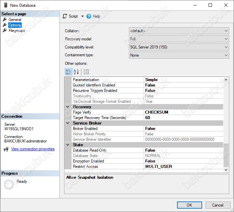
Task: Click the grayed Trustworthy row
Action: pos(147,96)
